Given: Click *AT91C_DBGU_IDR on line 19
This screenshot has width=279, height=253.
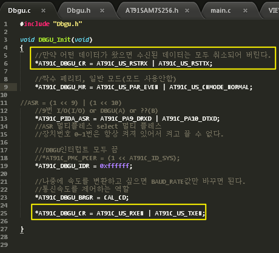Looking at the screenshot, I should coord(62,166).
